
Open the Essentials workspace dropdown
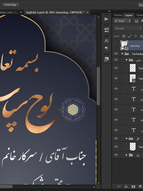(140, 5)
